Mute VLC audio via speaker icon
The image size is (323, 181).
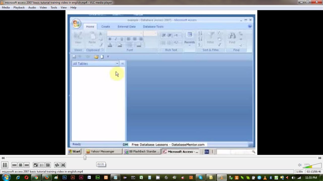(300, 165)
